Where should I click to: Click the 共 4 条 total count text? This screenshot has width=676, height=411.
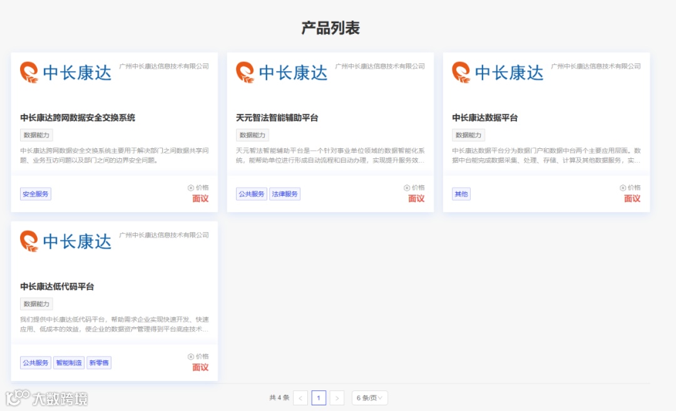tap(279, 398)
